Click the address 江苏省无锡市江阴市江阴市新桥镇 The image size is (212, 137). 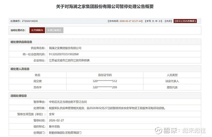point(69,60)
